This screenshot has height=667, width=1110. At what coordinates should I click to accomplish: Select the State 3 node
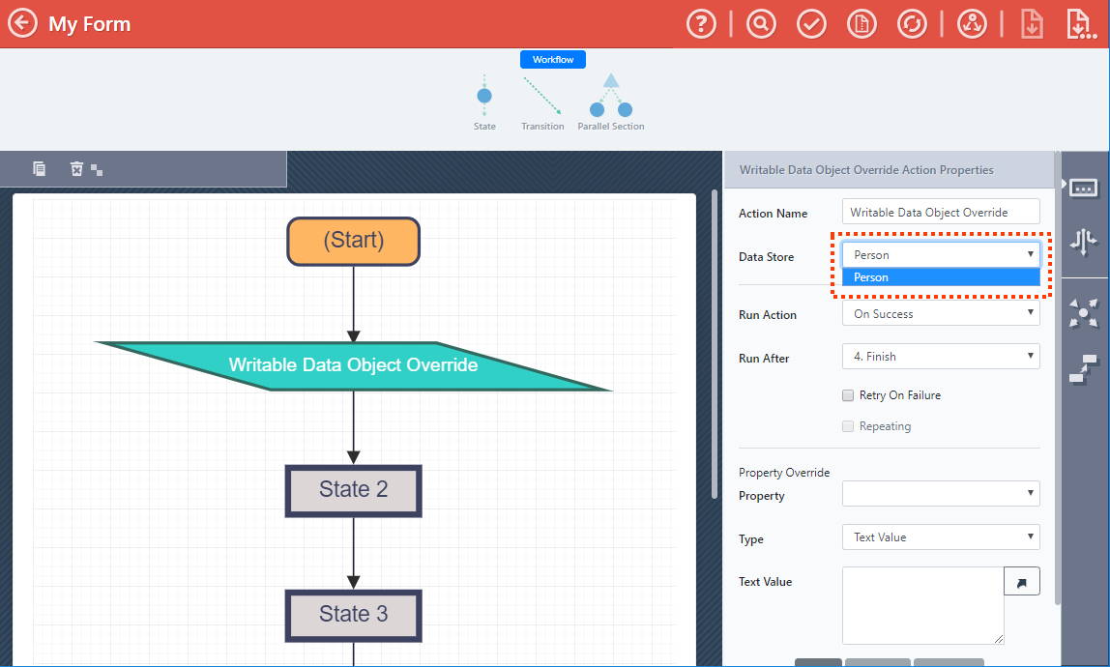(x=353, y=615)
